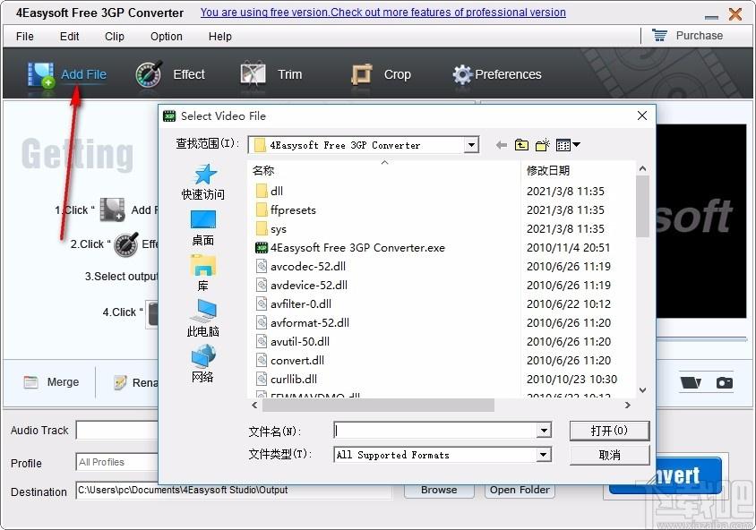The height and width of the screenshot is (530, 756).
Task: Click scroll down arrow in file list
Action: pos(642,389)
